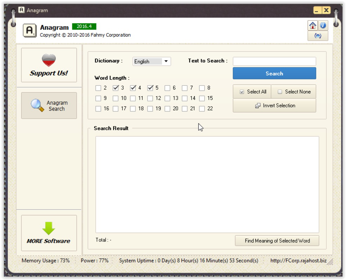The image size is (346, 280).
Task: Click Invert Selection button
Action: click(274, 105)
